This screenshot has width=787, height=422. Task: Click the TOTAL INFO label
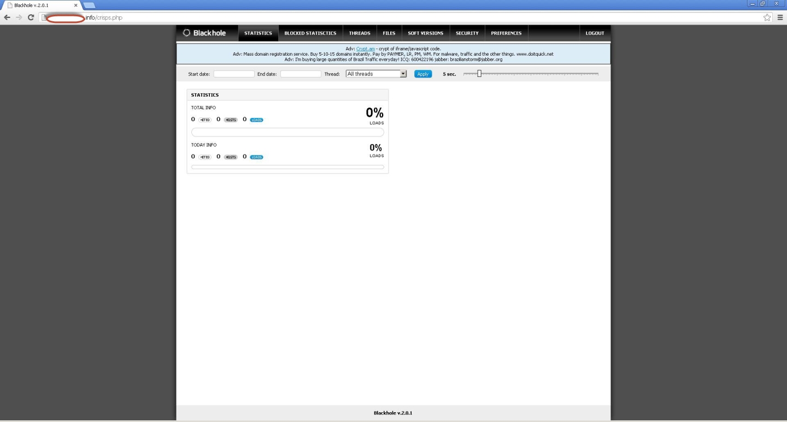203,108
